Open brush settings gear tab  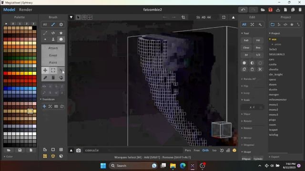tap(61, 24)
